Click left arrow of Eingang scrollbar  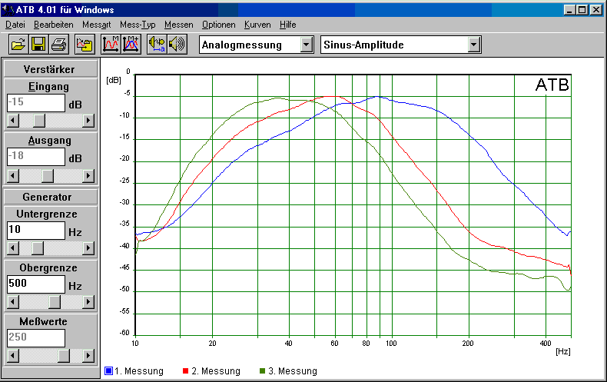coord(12,121)
